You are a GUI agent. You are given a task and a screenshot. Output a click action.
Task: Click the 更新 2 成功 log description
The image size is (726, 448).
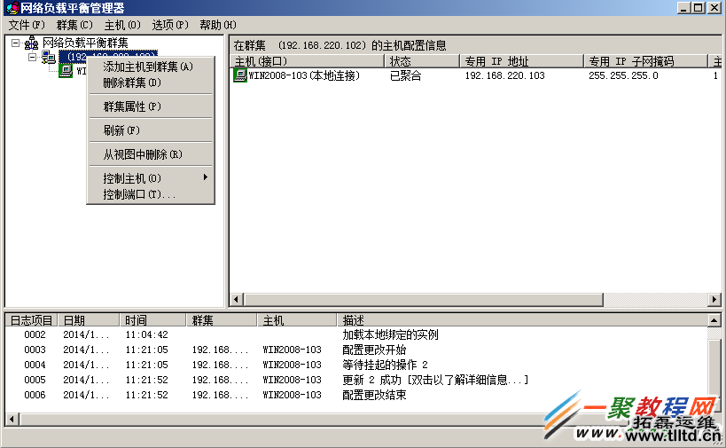tap(435, 380)
